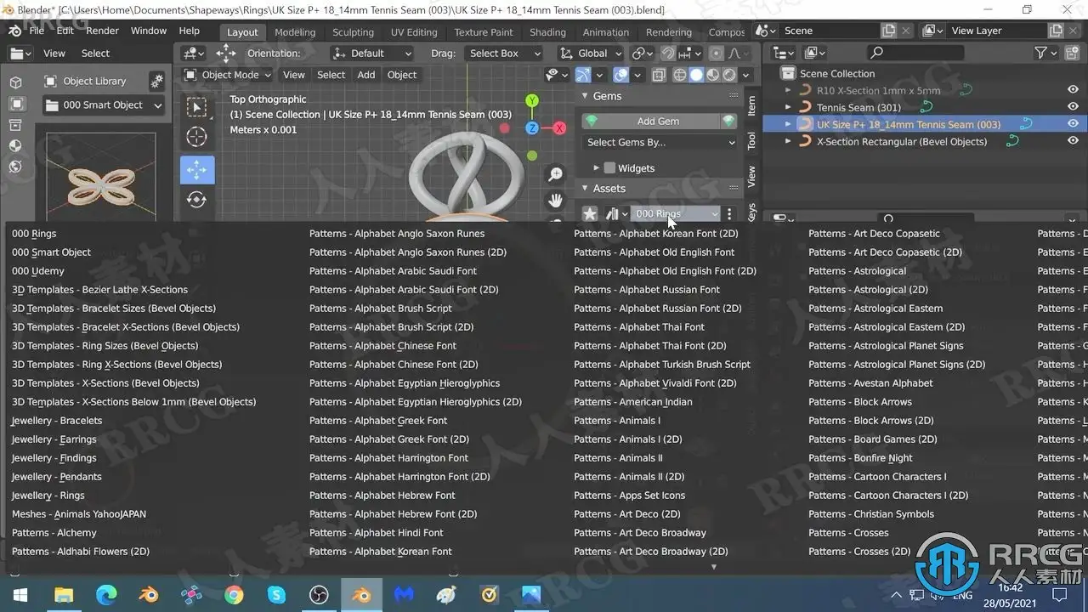Open the Drag Select Box dropdown
The height and width of the screenshot is (612, 1088).
[x=503, y=53]
